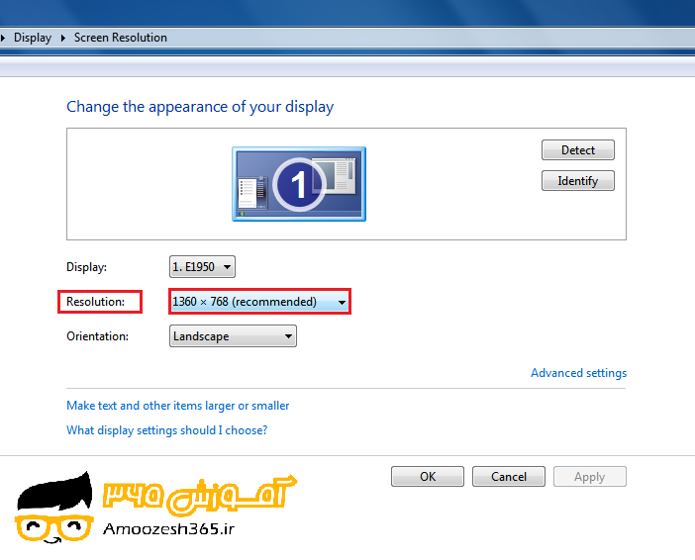The height and width of the screenshot is (560, 695).
Task: Click the 'Display:' label text
Action: [86, 267]
